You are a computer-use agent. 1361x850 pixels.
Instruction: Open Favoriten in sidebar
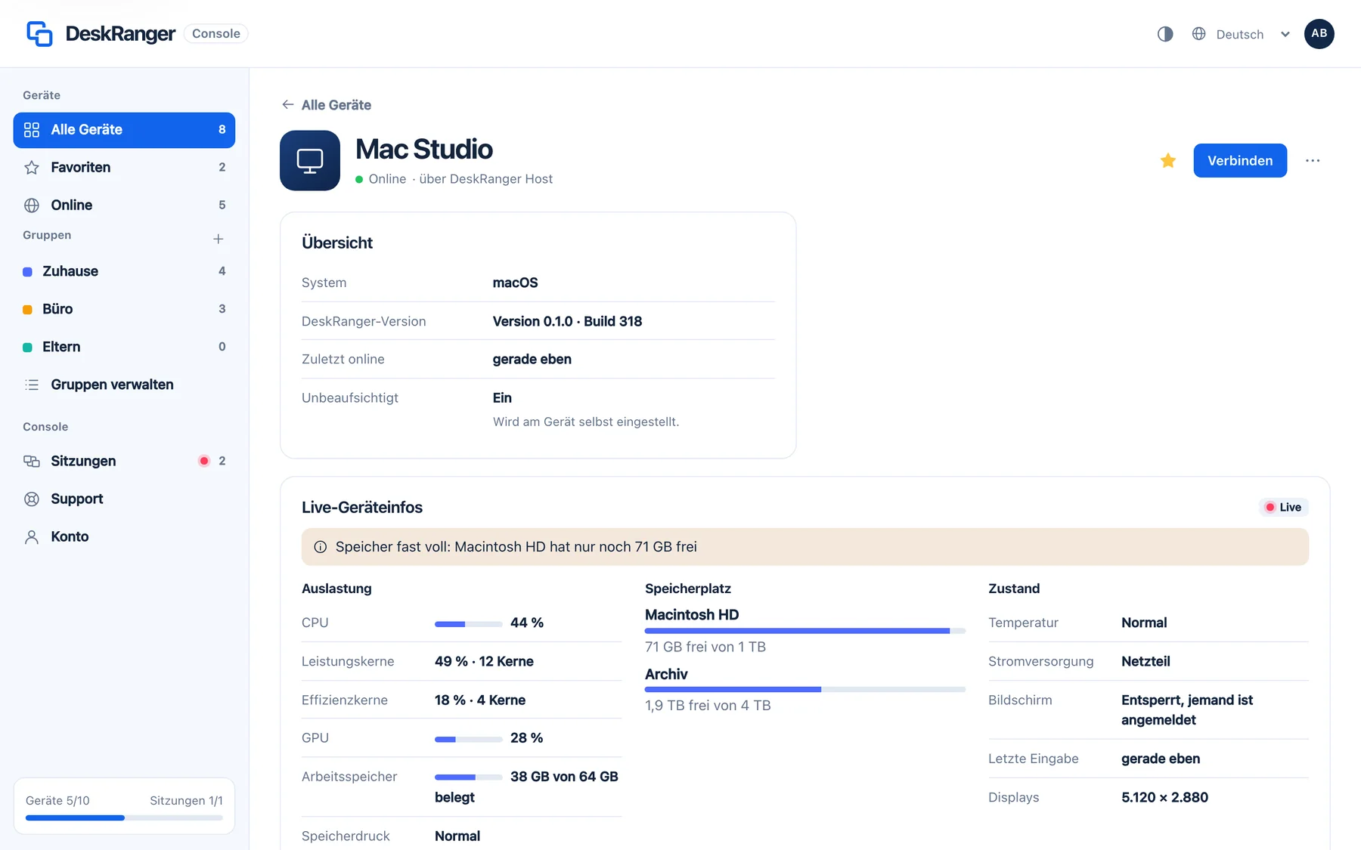tap(124, 168)
